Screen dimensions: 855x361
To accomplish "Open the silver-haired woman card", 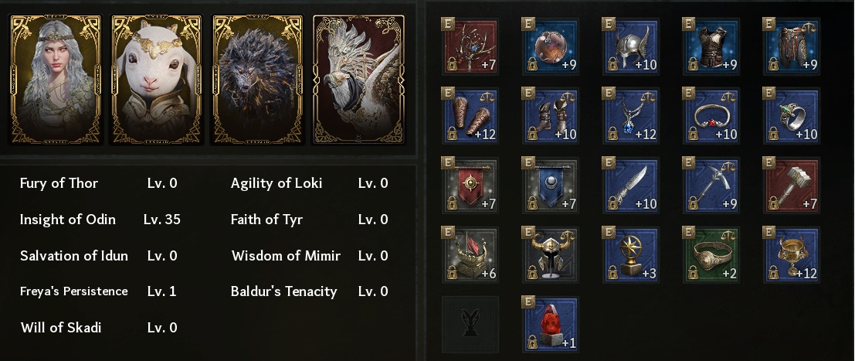I will point(53,80).
